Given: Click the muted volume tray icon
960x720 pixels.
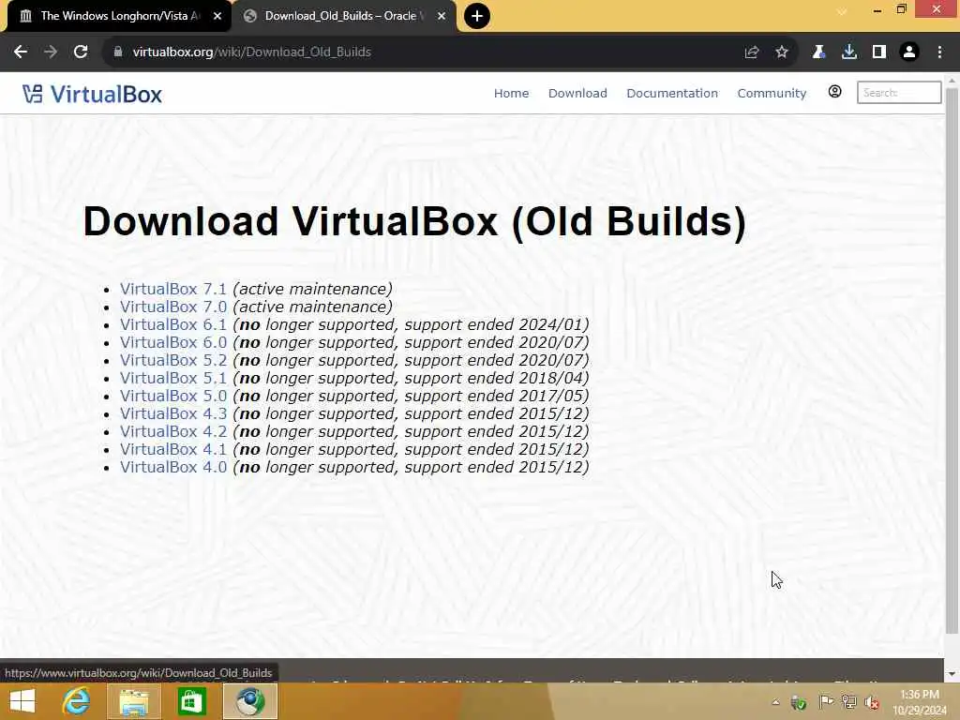Looking at the screenshot, I should point(871,702).
